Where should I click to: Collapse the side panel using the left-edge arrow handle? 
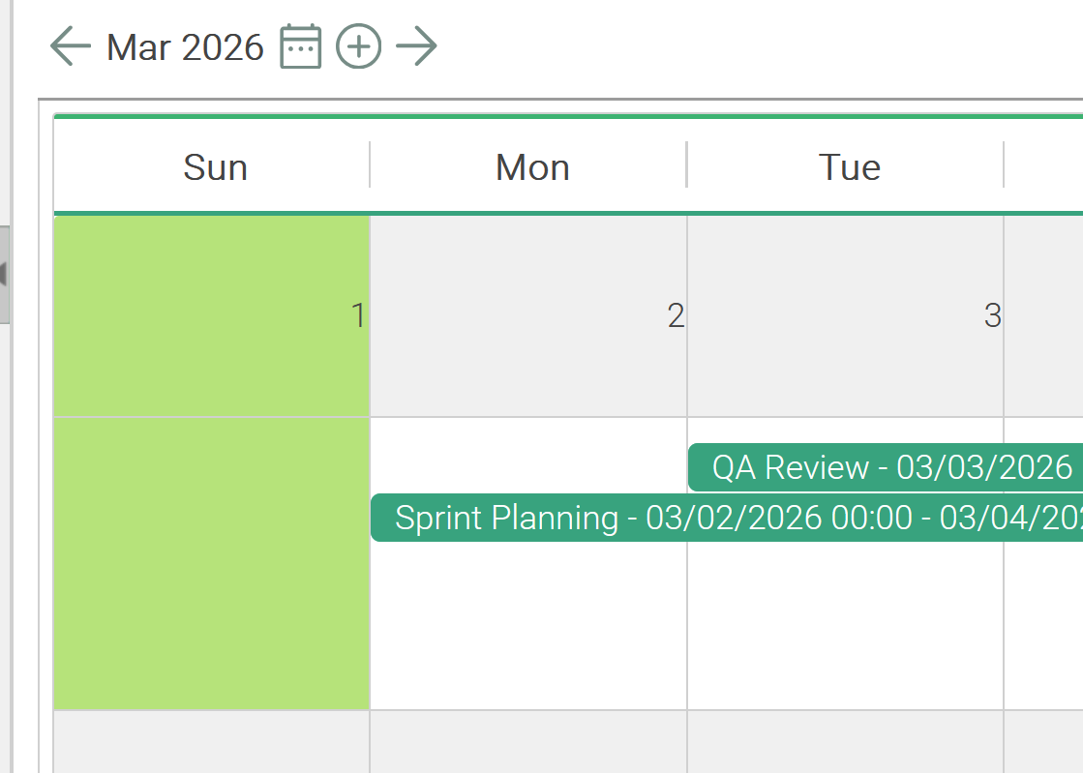tap(4, 275)
